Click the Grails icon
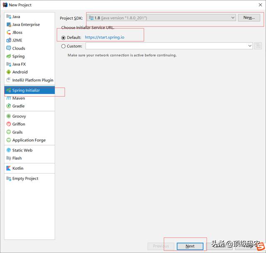 9,132
